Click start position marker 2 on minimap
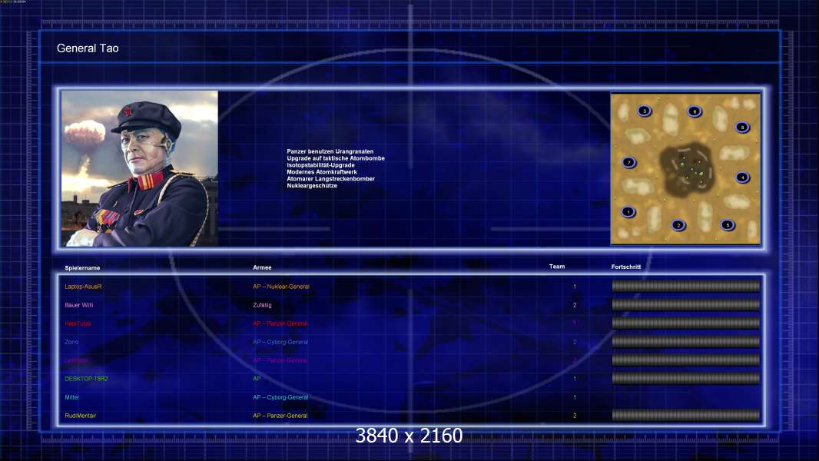Image resolution: width=819 pixels, height=461 pixels. pos(678,225)
